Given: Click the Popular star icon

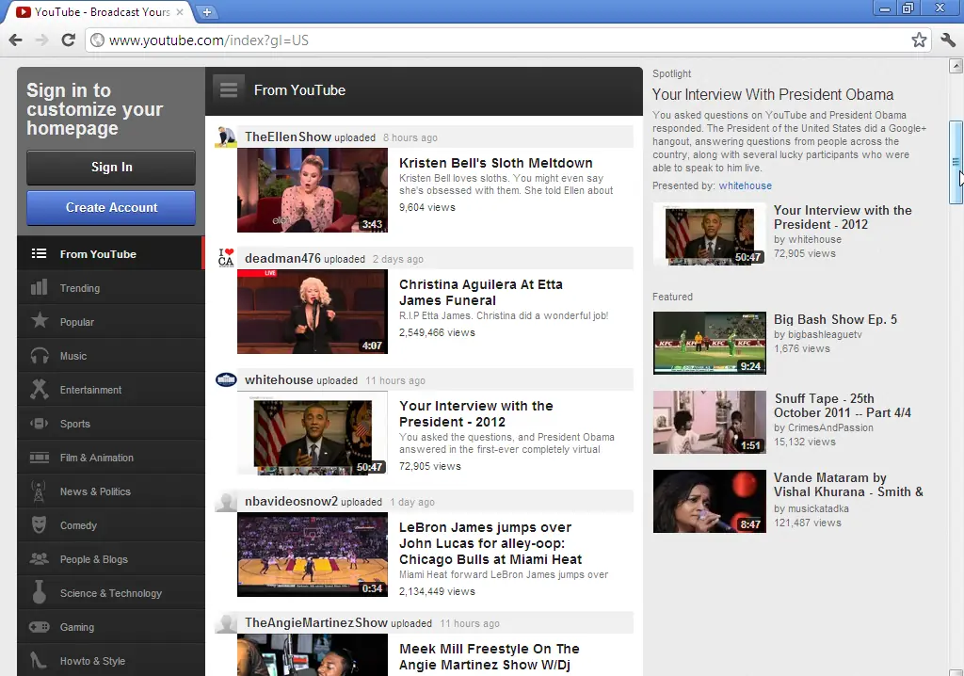Looking at the screenshot, I should (x=40, y=320).
